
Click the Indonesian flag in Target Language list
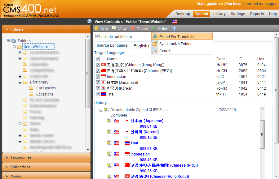(x=103, y=76)
